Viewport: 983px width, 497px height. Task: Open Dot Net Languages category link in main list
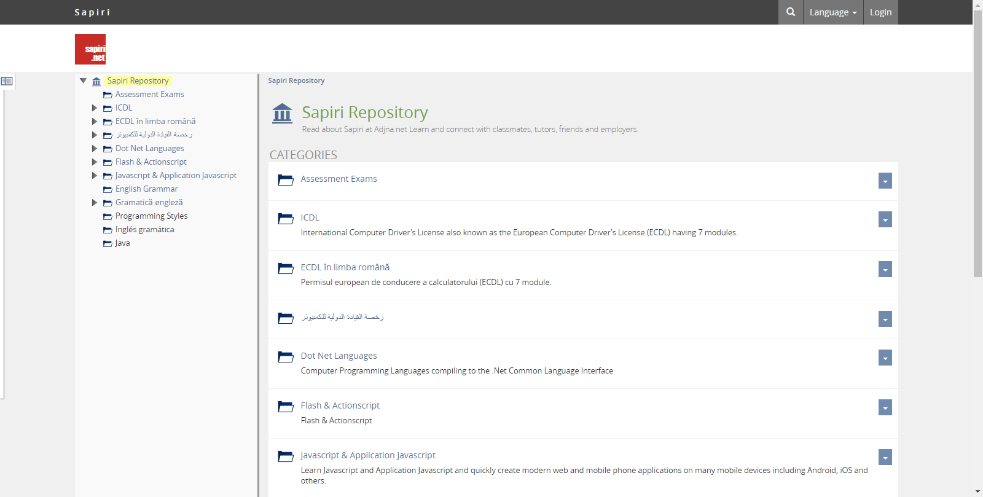click(x=339, y=356)
